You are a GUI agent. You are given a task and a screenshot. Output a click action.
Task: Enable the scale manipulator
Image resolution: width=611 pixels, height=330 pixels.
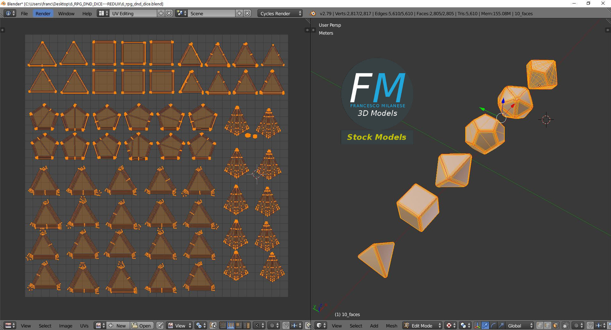coord(501,326)
